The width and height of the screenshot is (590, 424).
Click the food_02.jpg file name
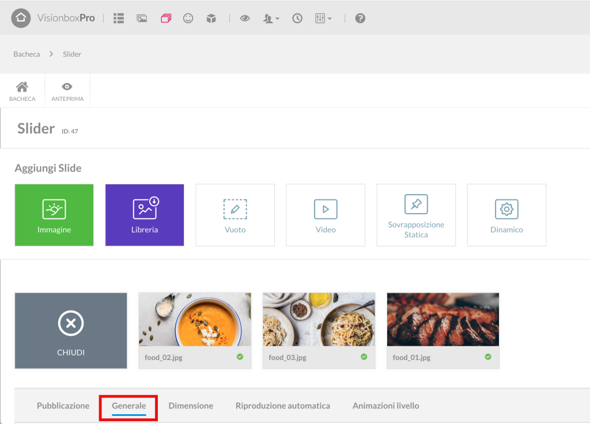164,357
